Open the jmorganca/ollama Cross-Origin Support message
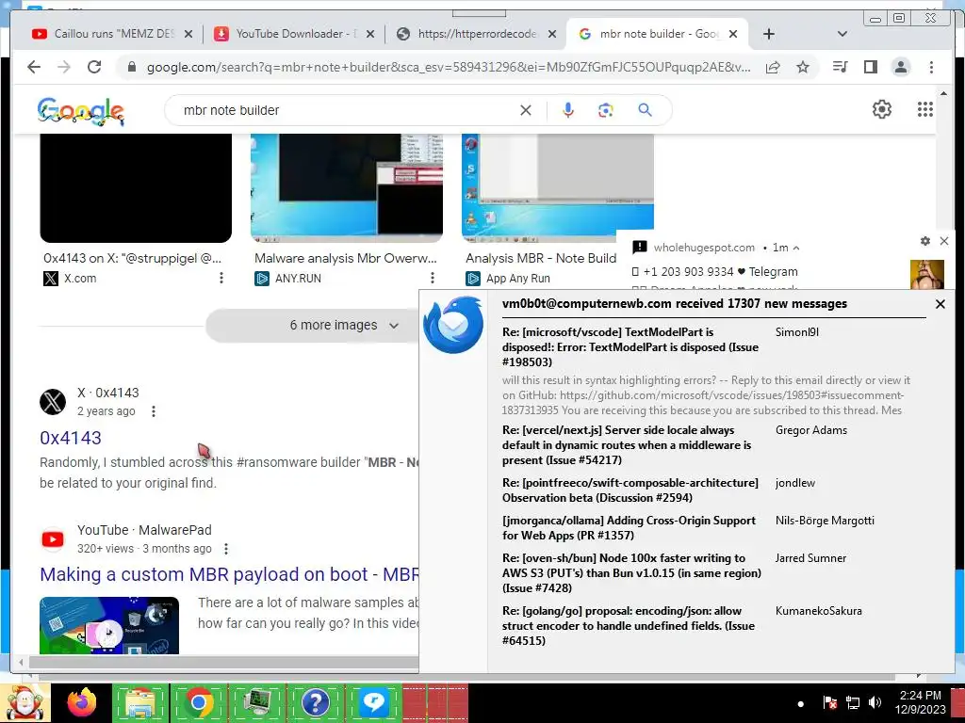This screenshot has width=965, height=723. coord(629,527)
